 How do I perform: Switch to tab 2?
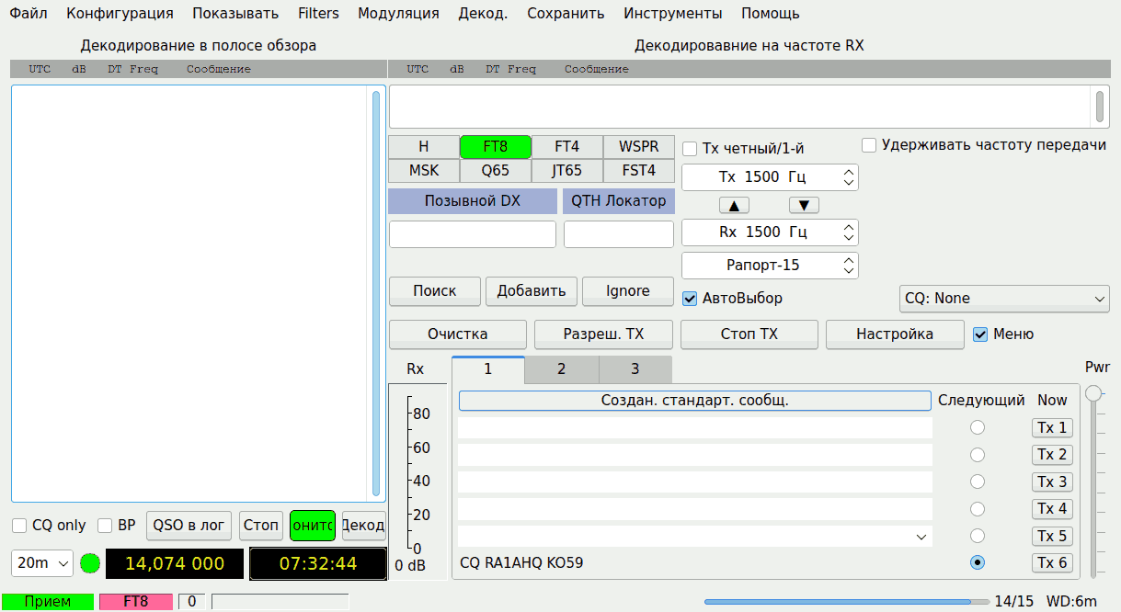[x=561, y=369]
